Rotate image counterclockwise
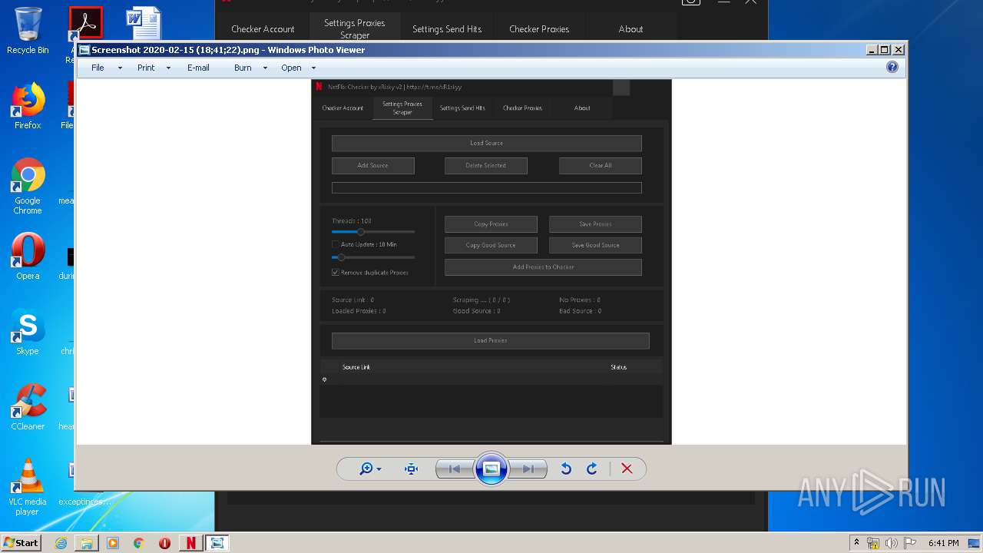The image size is (983, 553). pos(566,469)
